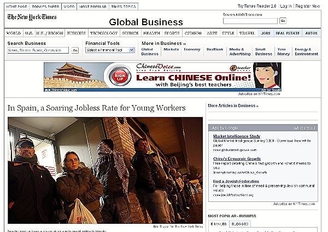This screenshot has width=328, height=232.
Task: Click The New York Times logo
Action: (x=32, y=17)
